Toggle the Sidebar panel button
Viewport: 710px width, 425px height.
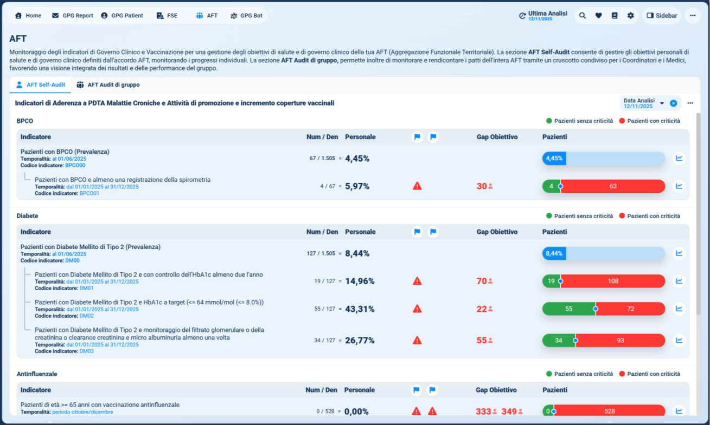pyautogui.click(x=662, y=16)
